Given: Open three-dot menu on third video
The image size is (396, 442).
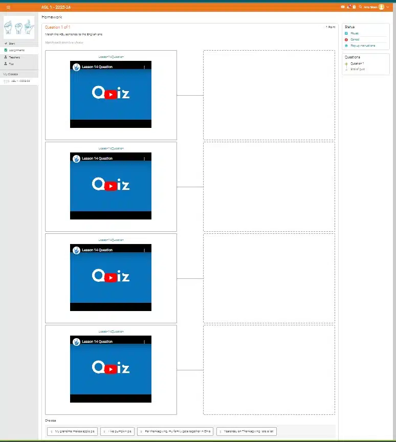Looking at the screenshot, I should [x=144, y=250].
